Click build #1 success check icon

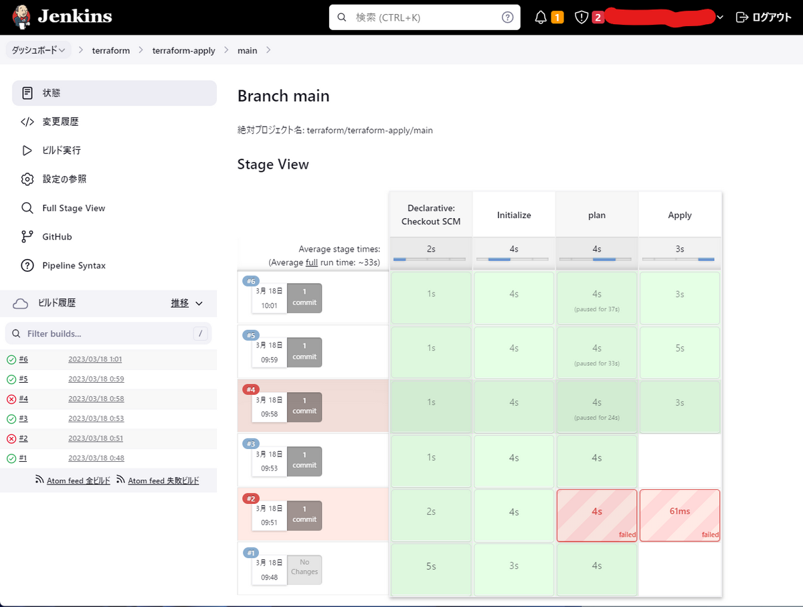click(x=11, y=458)
